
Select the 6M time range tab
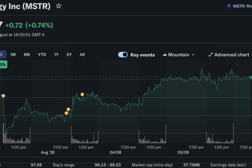[x=27, y=55]
